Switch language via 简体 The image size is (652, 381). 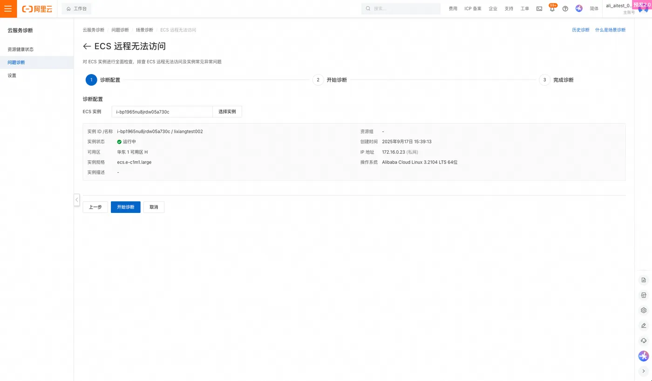click(594, 9)
